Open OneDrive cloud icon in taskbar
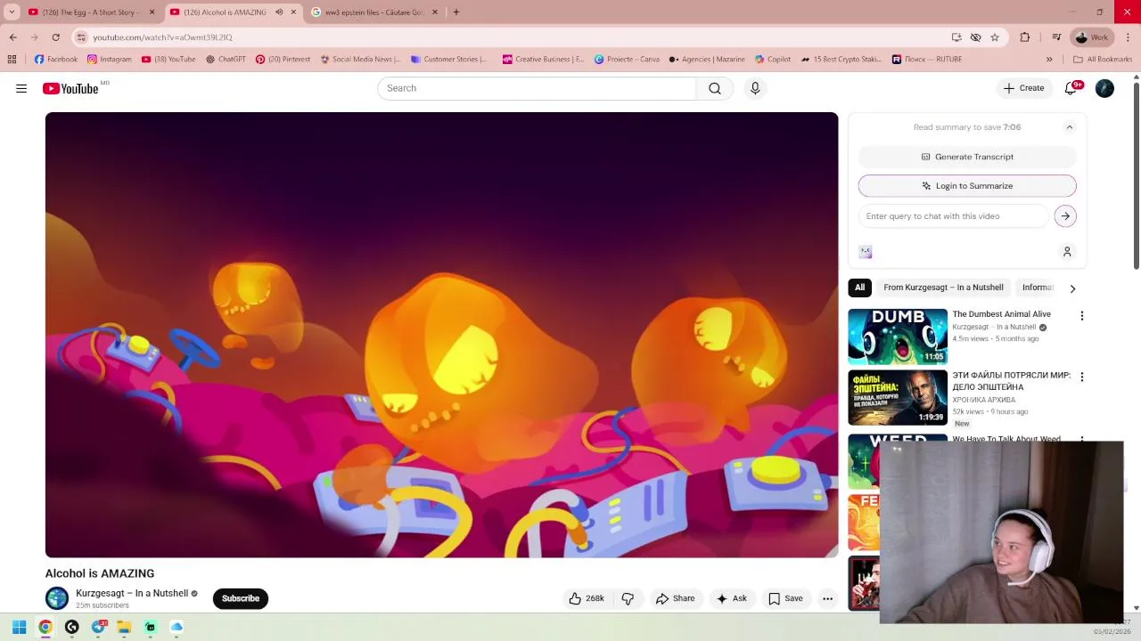Screen dimensions: 1141x641 pos(176,627)
